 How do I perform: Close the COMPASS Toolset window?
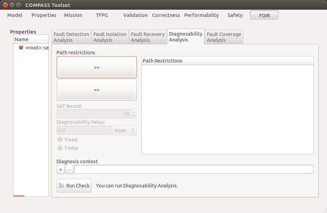tap(6, 5)
